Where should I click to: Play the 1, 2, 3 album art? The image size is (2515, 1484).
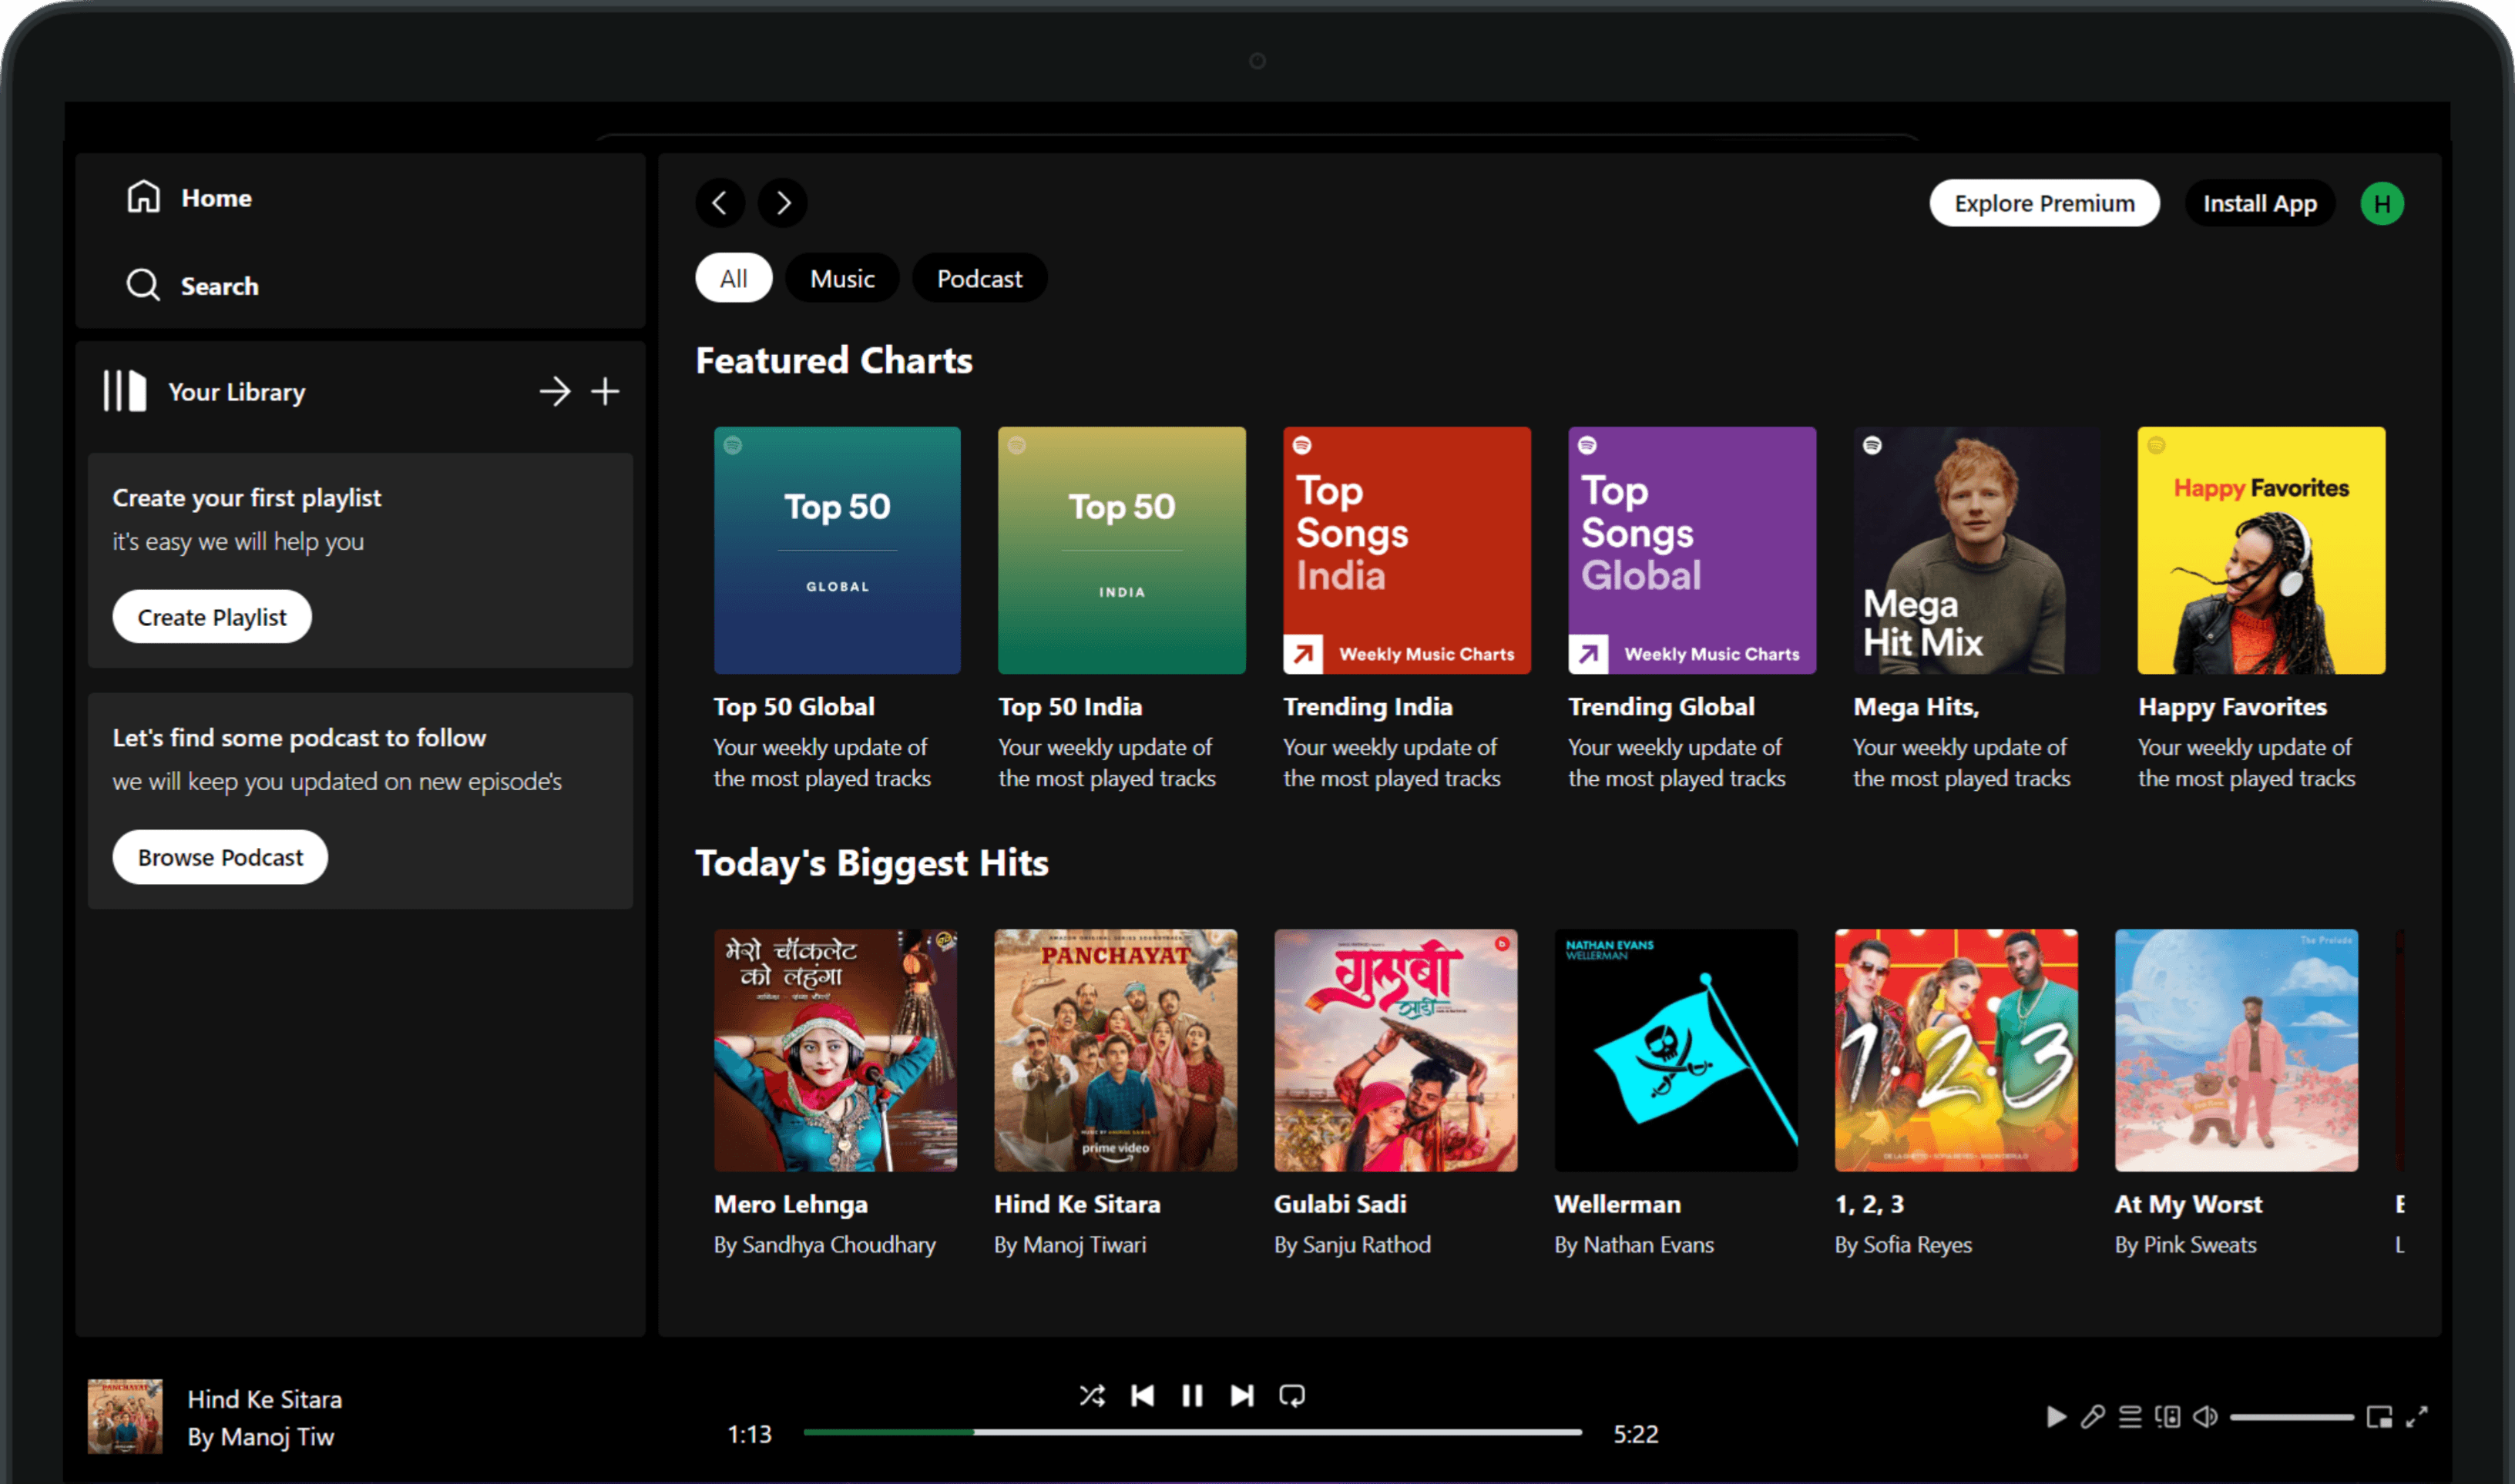(1956, 1051)
